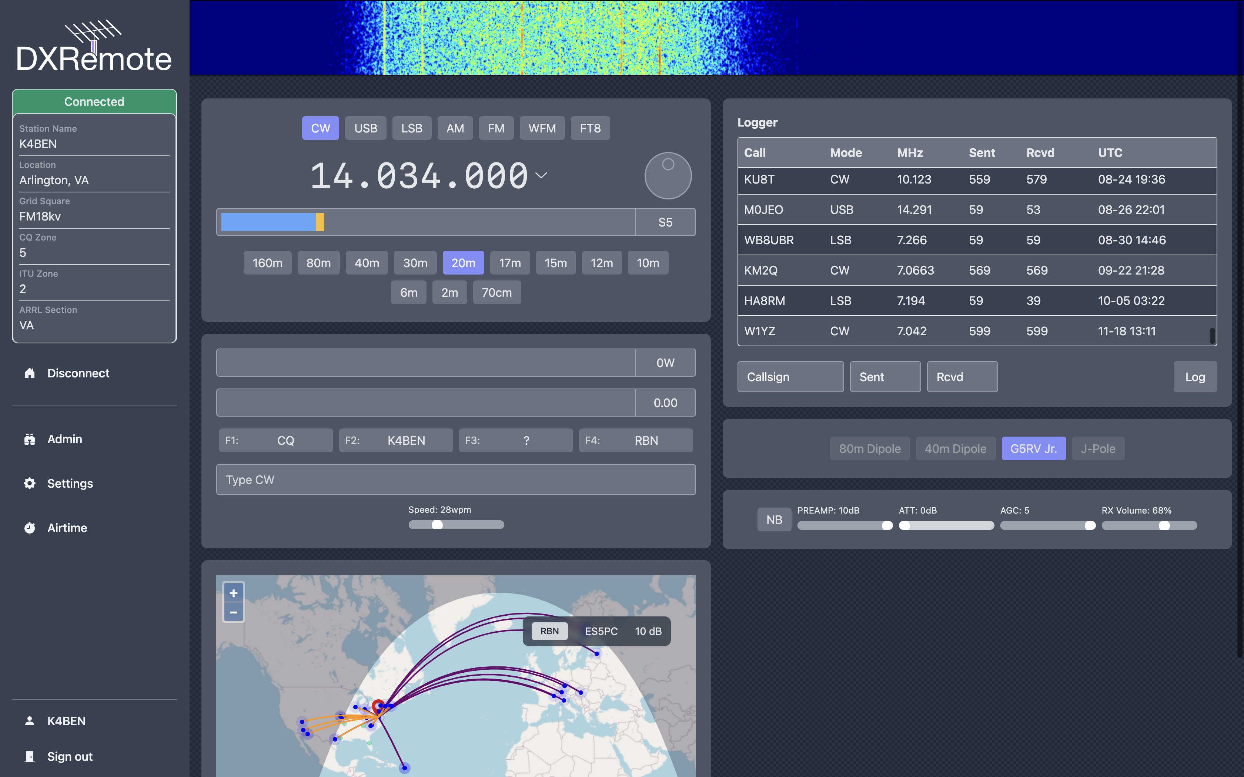Click the K4BEN user profile icon

click(x=30, y=721)
